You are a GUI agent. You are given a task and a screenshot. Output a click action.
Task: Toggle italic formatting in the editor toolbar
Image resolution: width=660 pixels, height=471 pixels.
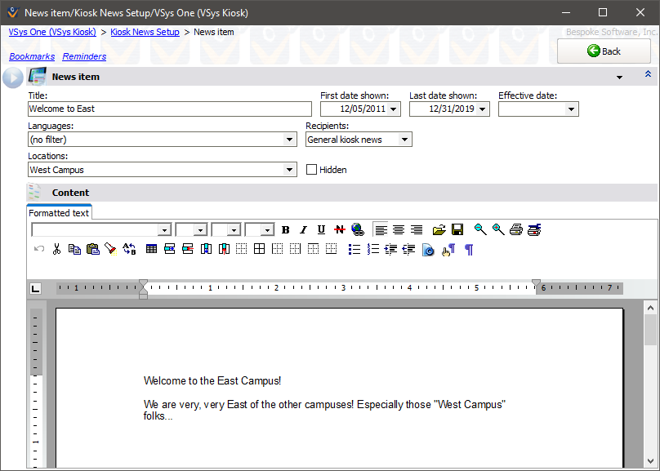(x=303, y=230)
